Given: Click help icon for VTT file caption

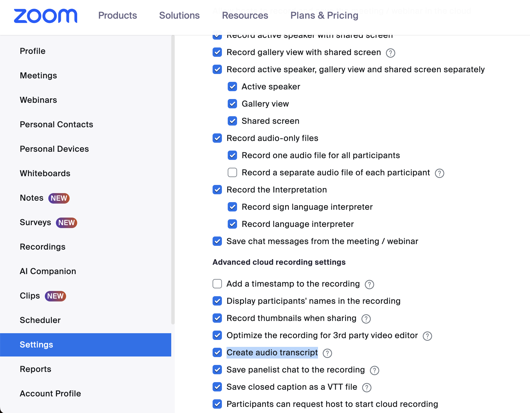Looking at the screenshot, I should [366, 388].
